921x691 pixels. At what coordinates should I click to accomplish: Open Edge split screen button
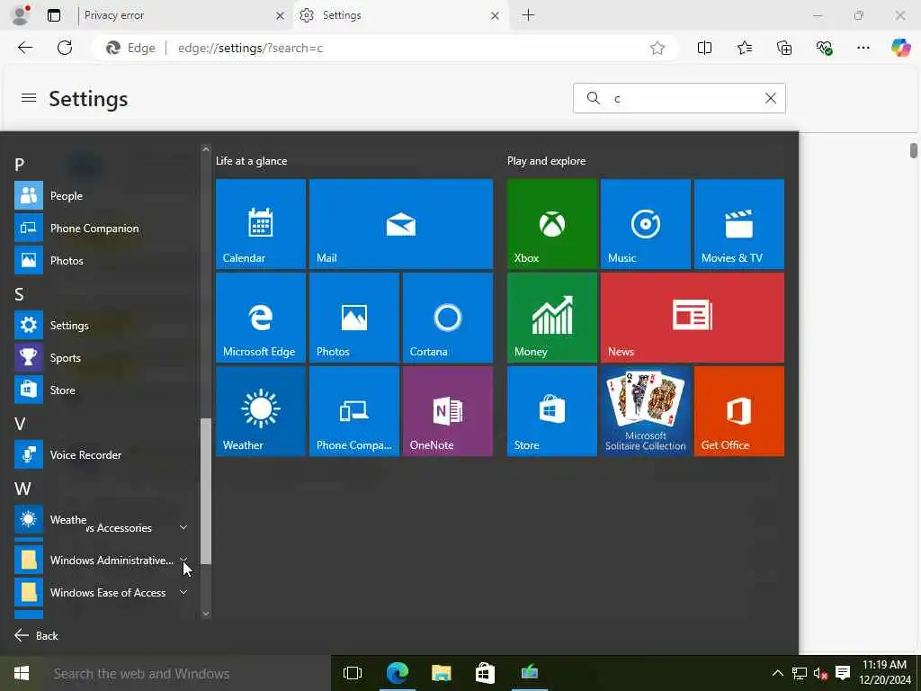point(704,49)
